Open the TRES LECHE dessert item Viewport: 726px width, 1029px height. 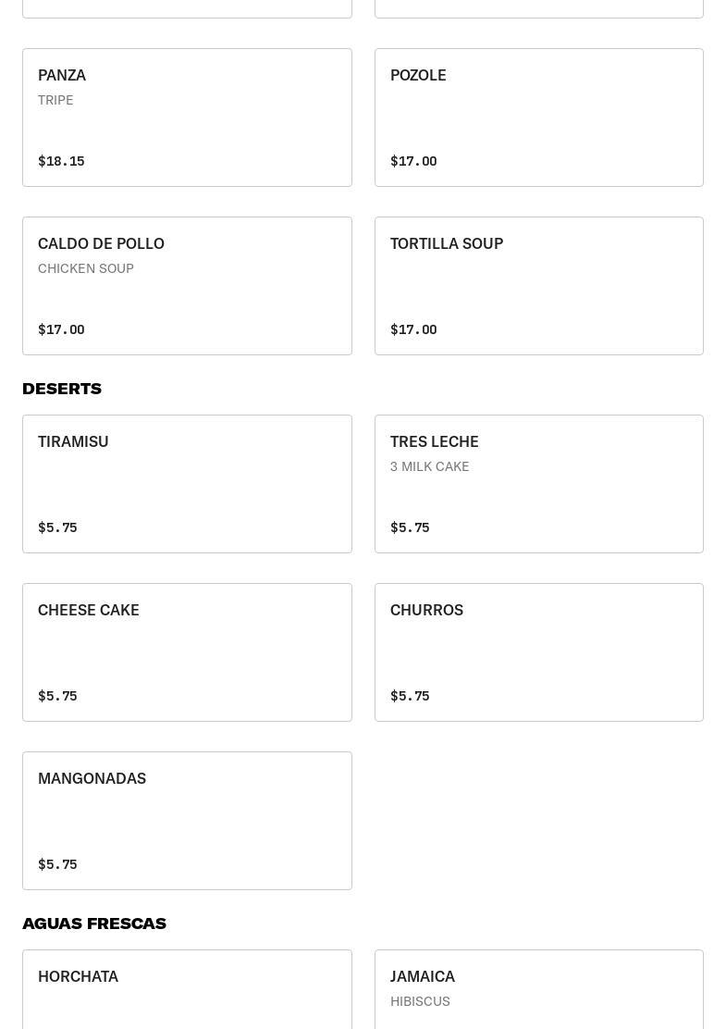click(538, 484)
